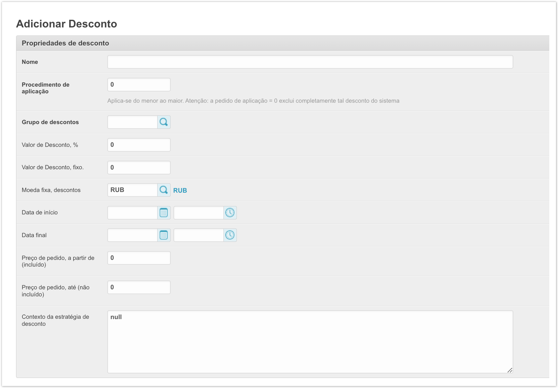This screenshot has width=558, height=388.
Task: Click the Grupo de descontos search icon
Action: coord(164,122)
